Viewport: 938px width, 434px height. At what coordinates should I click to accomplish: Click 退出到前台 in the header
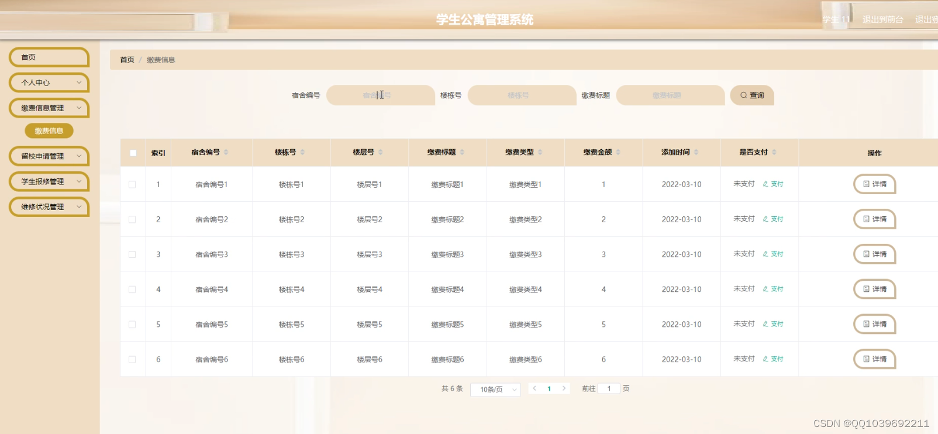883,19
